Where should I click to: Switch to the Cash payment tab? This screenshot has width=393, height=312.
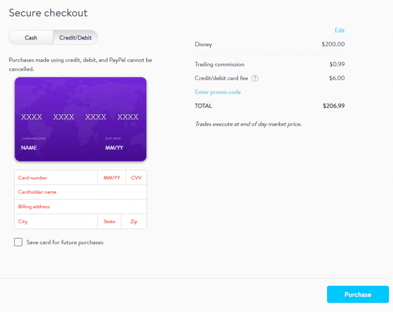point(31,38)
